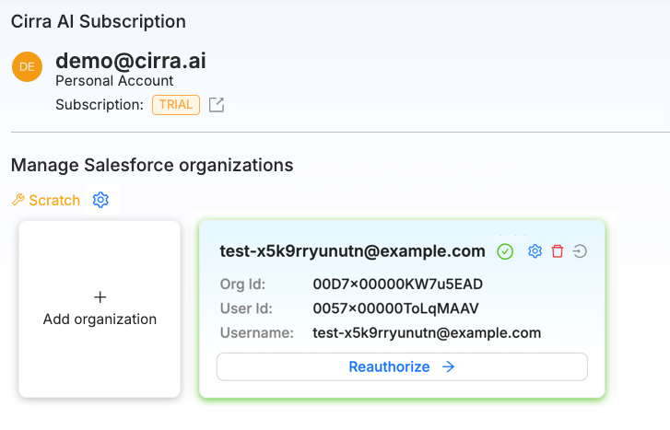Click the gray sign-out arrow icon
The height and width of the screenshot is (430, 670).
tap(580, 251)
